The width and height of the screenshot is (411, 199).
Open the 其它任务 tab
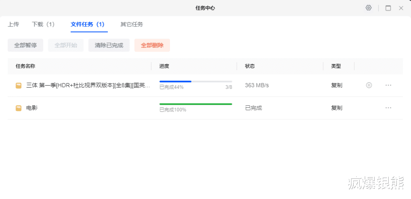coord(131,24)
